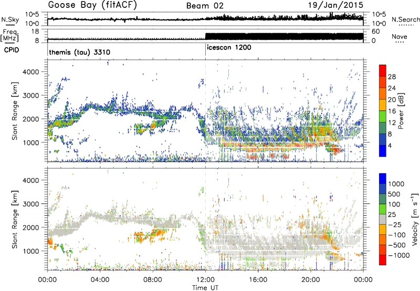Pick the red segment of velocity colorbar

pyautogui.click(x=383, y=260)
